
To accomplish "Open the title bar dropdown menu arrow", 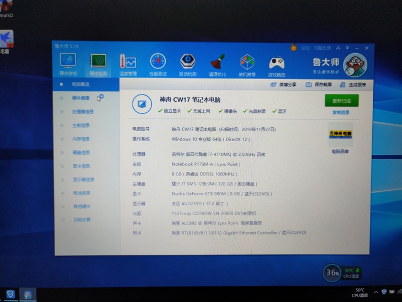I will point(347,48).
